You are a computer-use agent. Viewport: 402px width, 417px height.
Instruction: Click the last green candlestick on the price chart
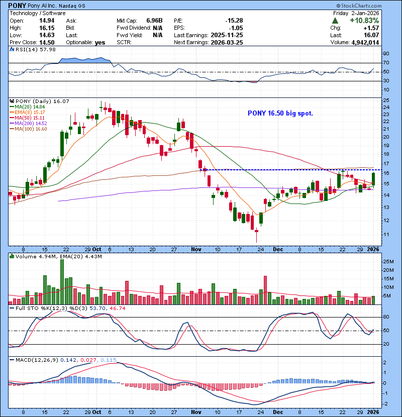coord(373,179)
